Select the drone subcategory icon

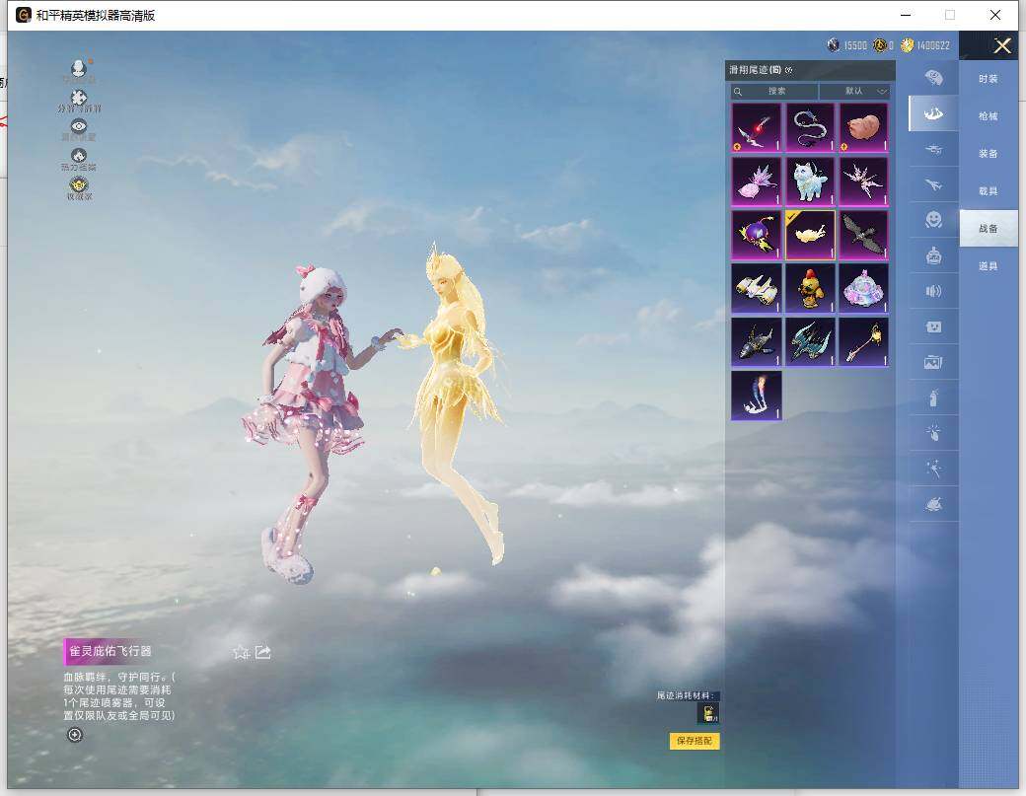[933, 149]
